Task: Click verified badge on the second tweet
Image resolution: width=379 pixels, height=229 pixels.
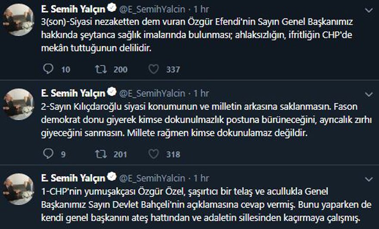Action: [112, 93]
